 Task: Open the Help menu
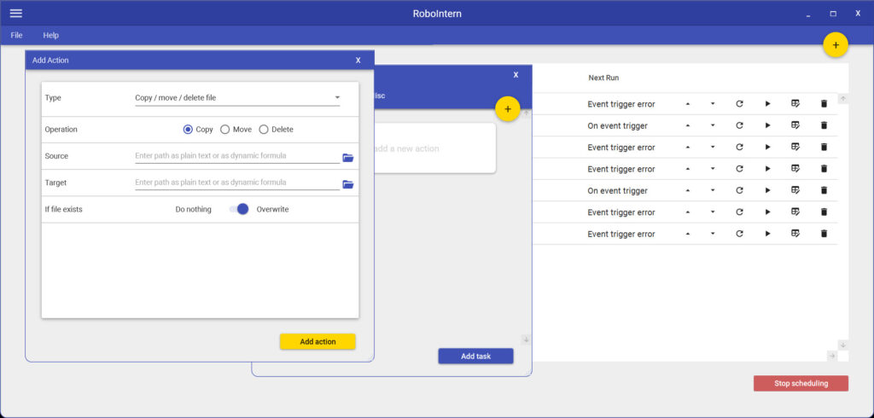[50, 35]
